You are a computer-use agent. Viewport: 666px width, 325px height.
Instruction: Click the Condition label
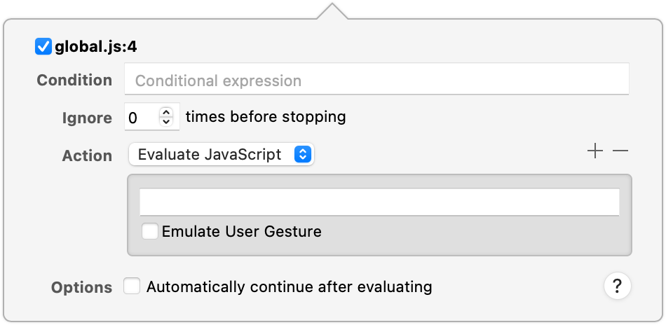[x=74, y=80]
